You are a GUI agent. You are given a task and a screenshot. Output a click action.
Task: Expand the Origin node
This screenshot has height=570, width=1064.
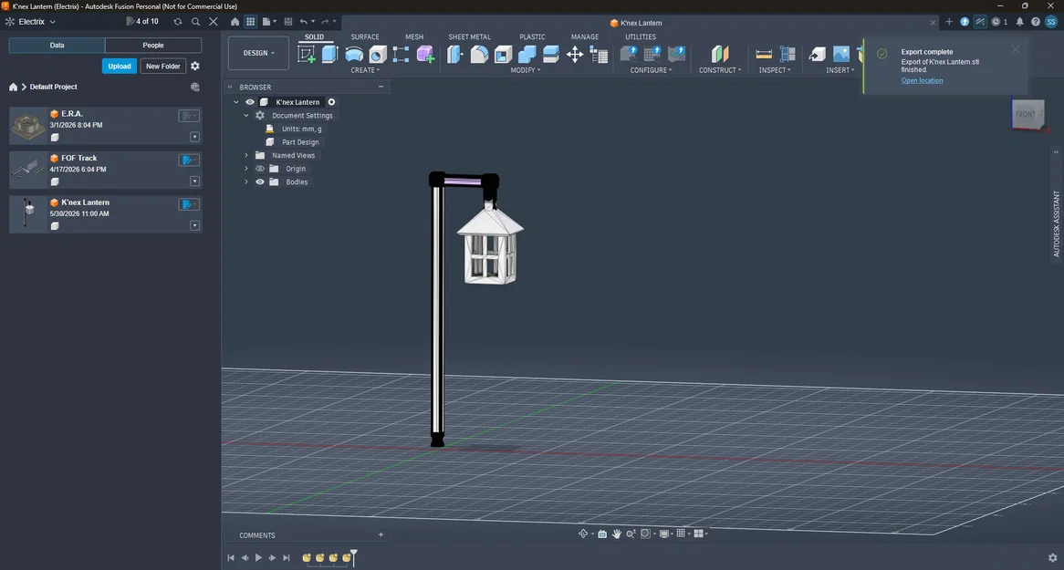coord(246,169)
